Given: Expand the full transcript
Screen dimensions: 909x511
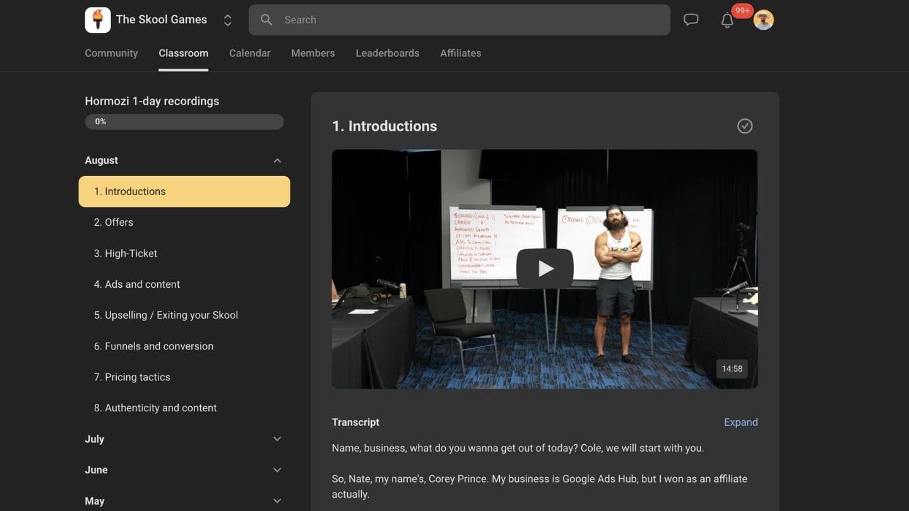Looking at the screenshot, I should tap(740, 422).
